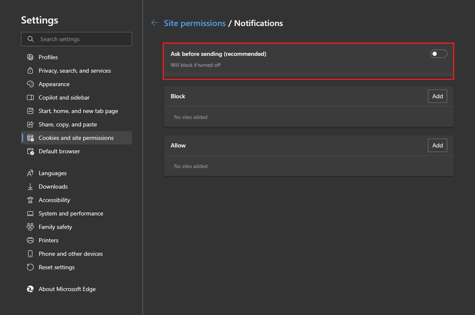
Task: Open Accessibility settings via its icon
Action: [x=29, y=200]
